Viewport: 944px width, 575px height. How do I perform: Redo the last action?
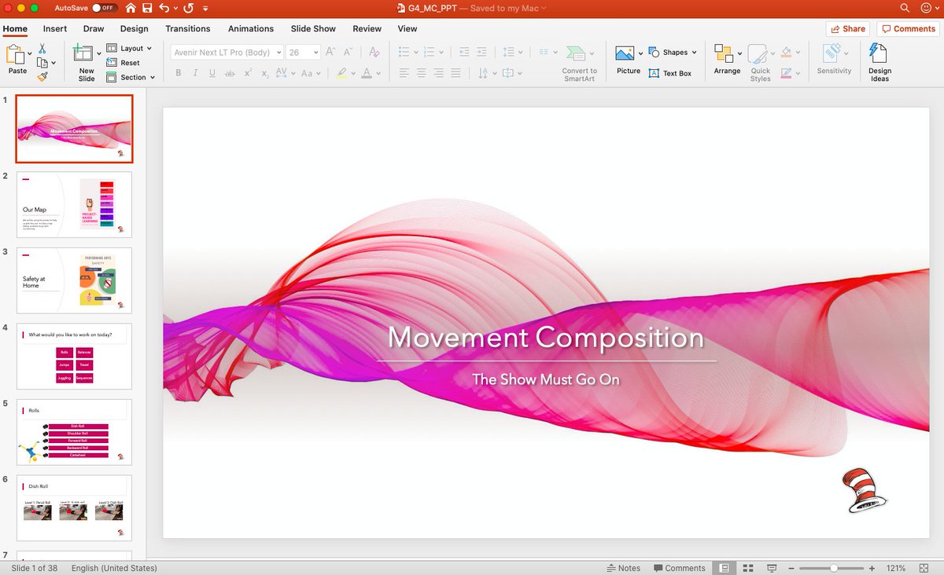(x=188, y=8)
